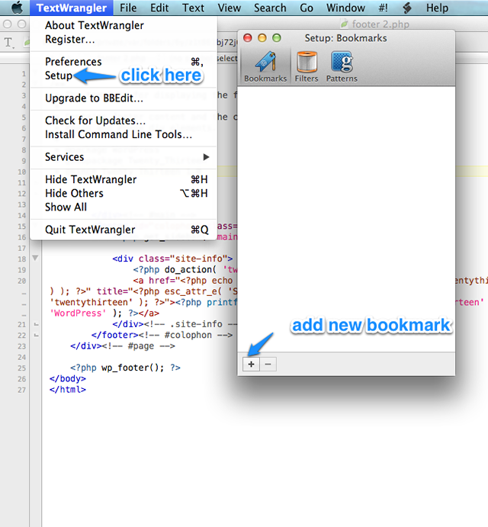Open the Edit menu
Image resolution: width=488 pixels, height=527 pixels.
pos(159,8)
